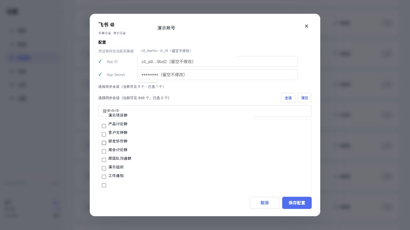The image size is (410, 230).
Task: Toggle the checkbox beside 演示组织
Action: coord(104,168)
